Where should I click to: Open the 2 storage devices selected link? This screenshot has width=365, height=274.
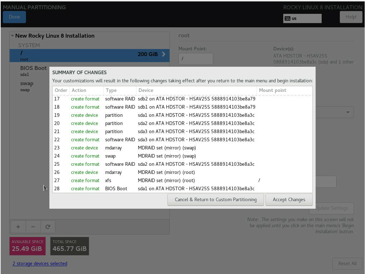click(x=40, y=264)
